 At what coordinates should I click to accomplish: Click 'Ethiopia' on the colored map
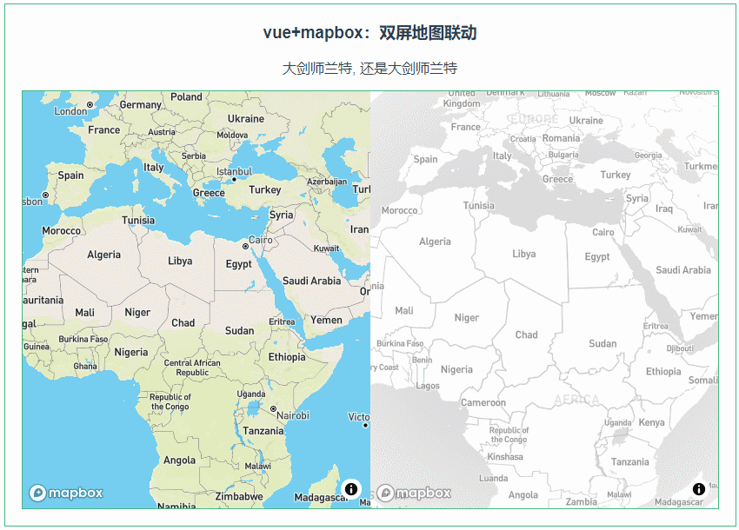(287, 357)
